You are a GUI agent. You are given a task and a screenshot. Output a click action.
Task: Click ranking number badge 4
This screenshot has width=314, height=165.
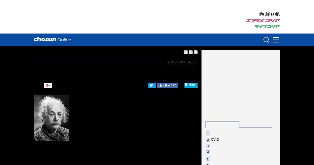point(208,152)
